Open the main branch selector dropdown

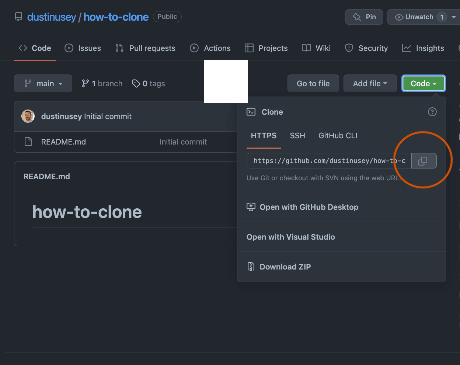43,83
